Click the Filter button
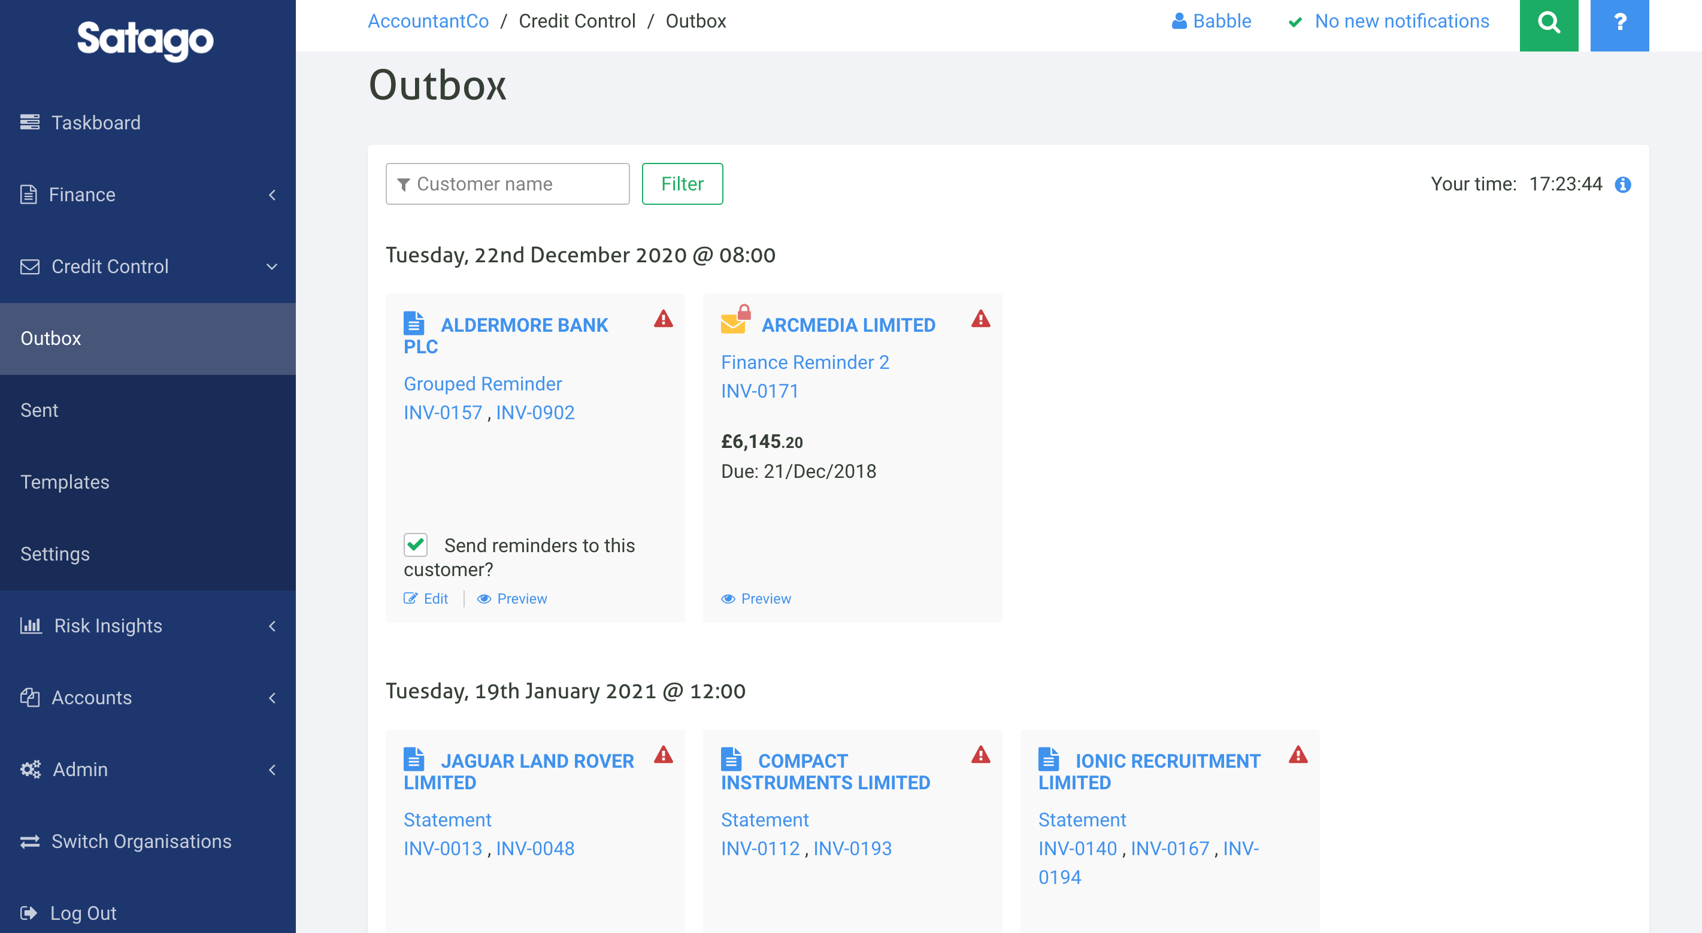 tap(682, 184)
